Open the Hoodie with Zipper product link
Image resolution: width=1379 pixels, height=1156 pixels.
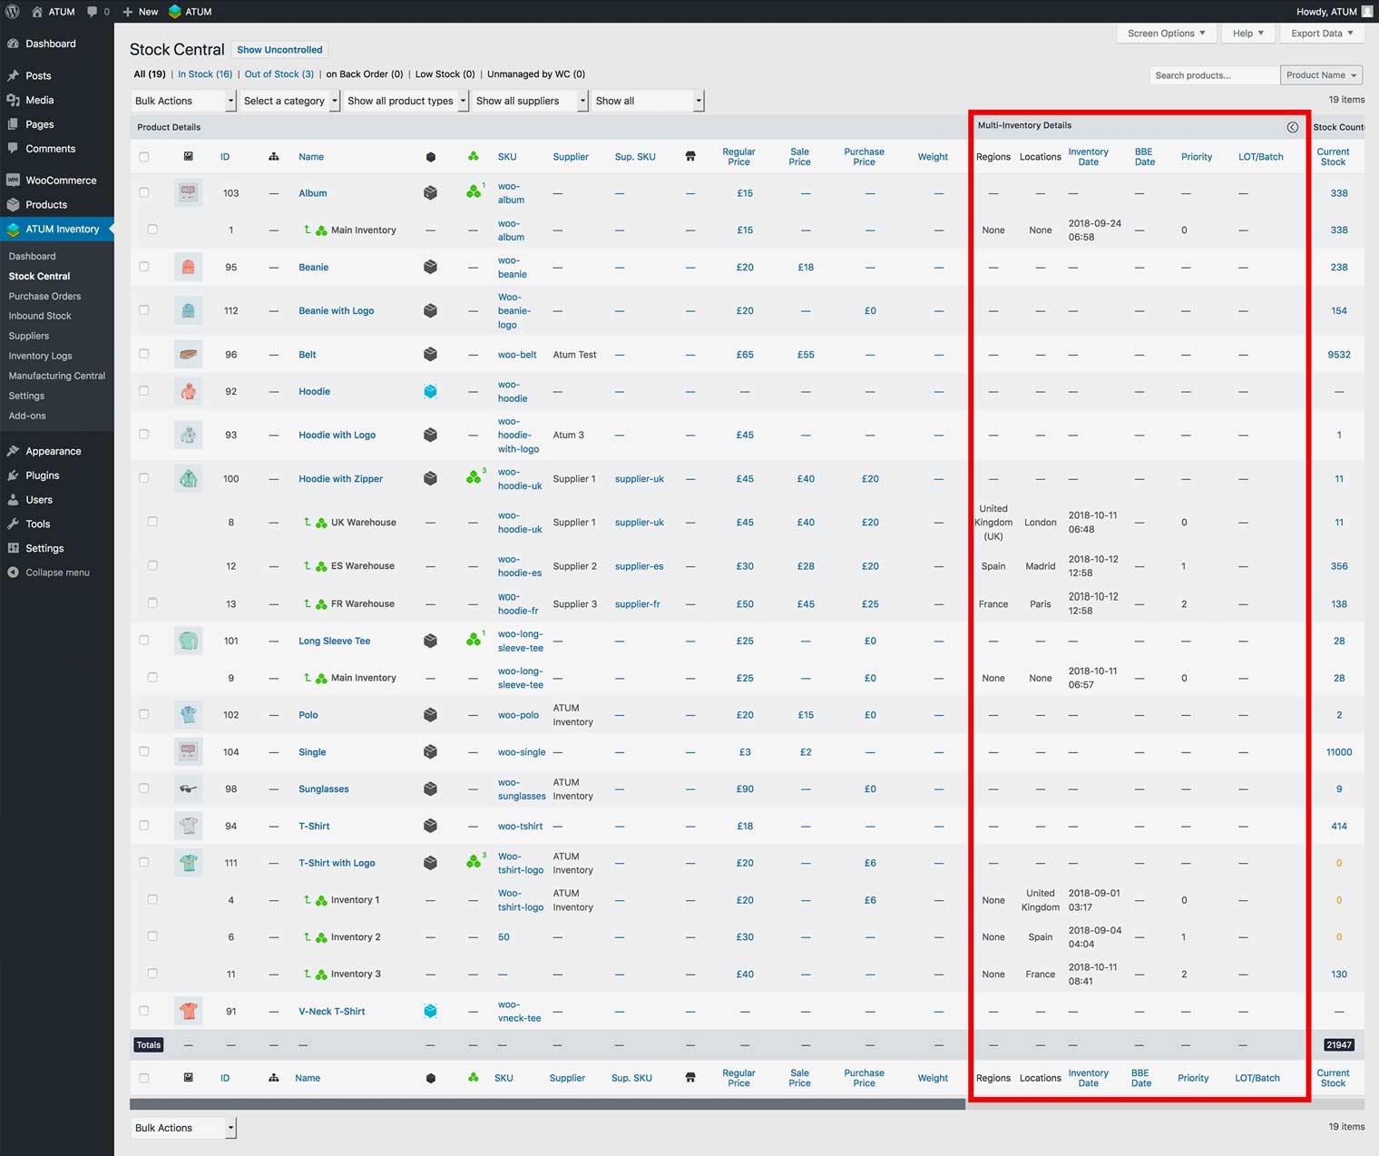pos(340,478)
